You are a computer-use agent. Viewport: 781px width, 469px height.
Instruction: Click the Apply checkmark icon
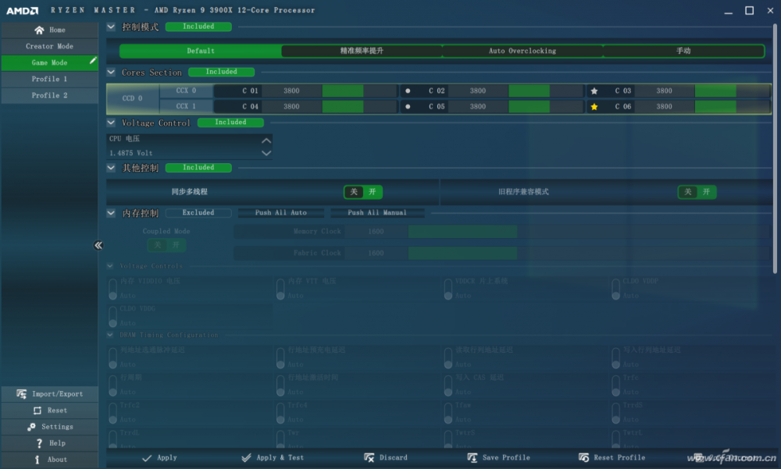click(x=147, y=457)
